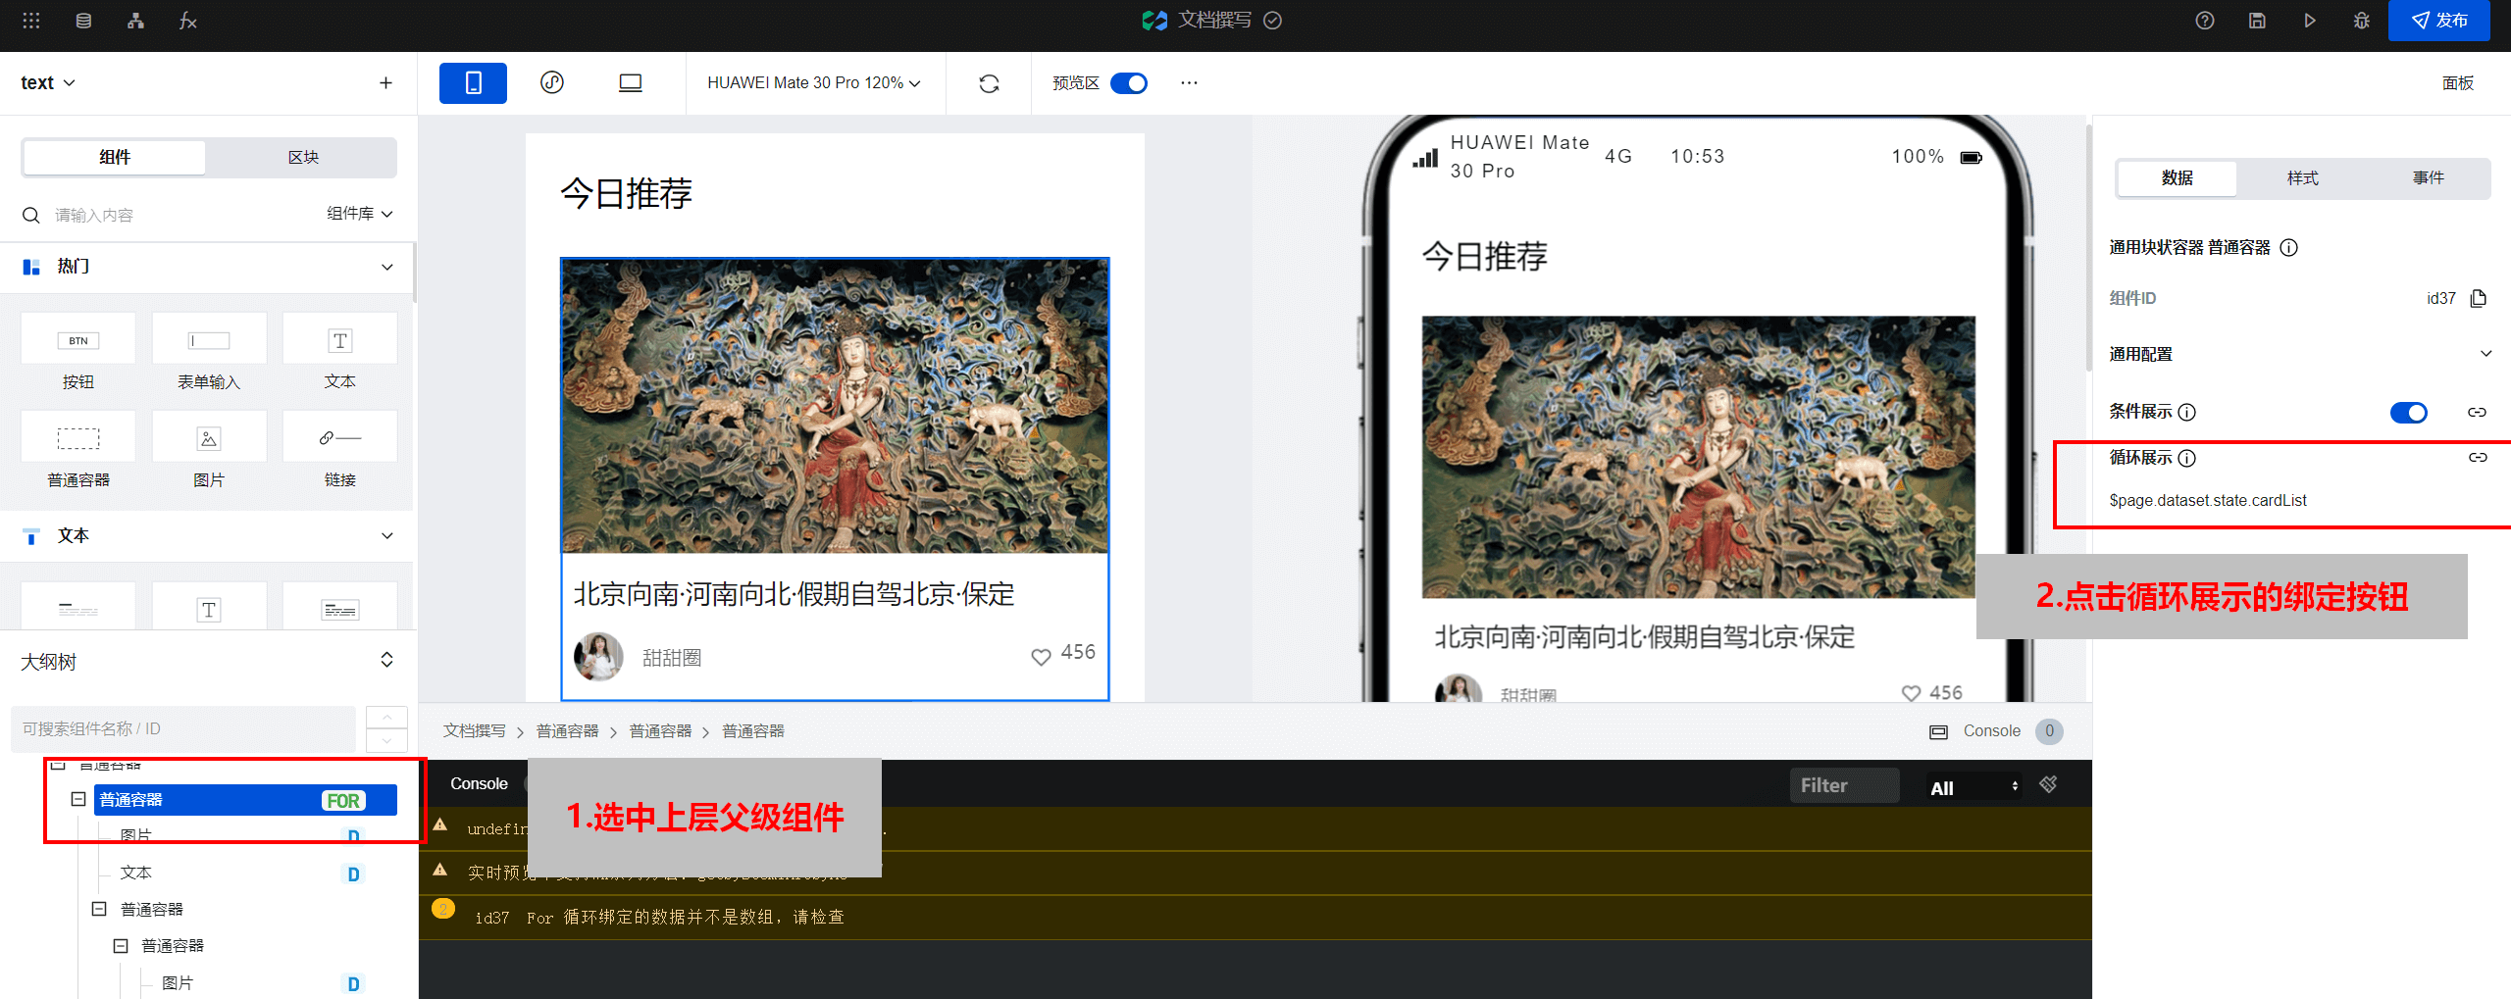Switch to the 组件 tab
This screenshot has height=999, width=2511.
tap(115, 157)
